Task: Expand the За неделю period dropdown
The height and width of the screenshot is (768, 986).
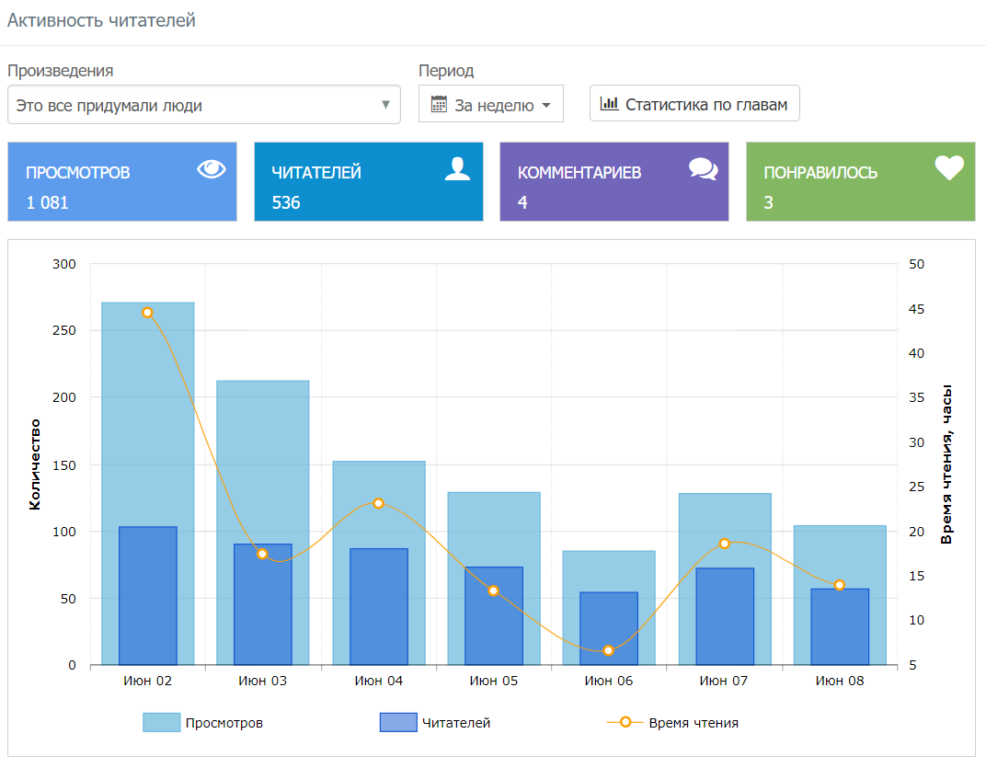Action: pyautogui.click(x=491, y=105)
